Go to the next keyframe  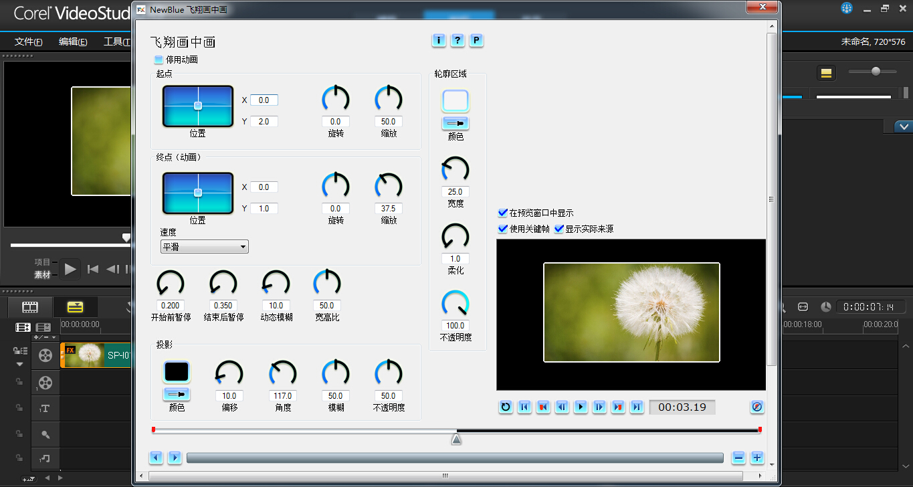tap(619, 407)
